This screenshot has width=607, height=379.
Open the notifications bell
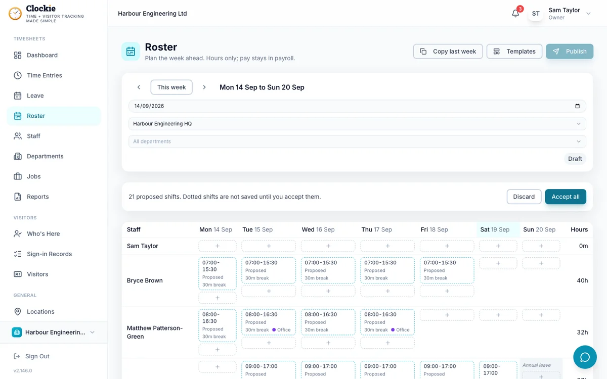[x=515, y=14]
